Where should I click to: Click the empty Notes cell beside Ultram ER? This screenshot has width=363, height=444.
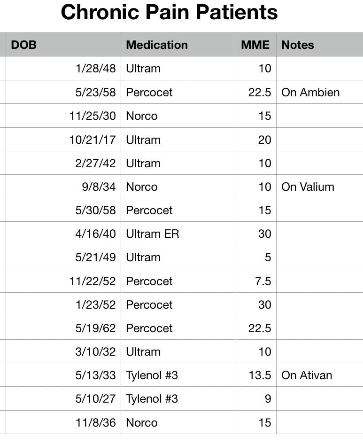[x=319, y=234]
